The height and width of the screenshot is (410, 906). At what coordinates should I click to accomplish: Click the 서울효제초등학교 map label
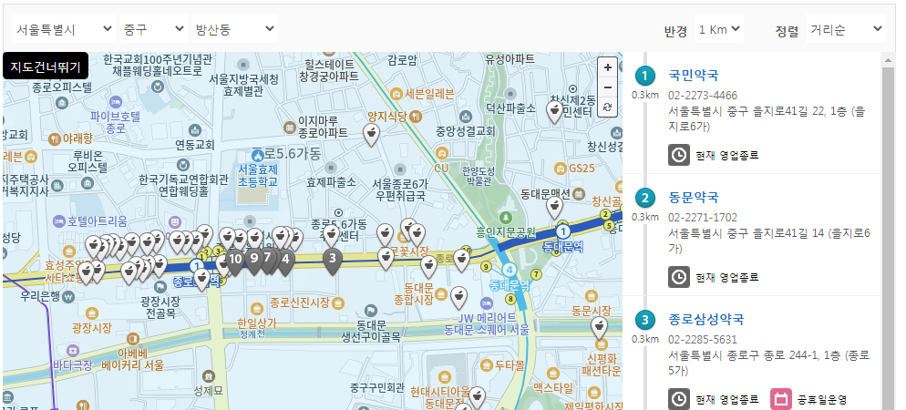pos(258,175)
